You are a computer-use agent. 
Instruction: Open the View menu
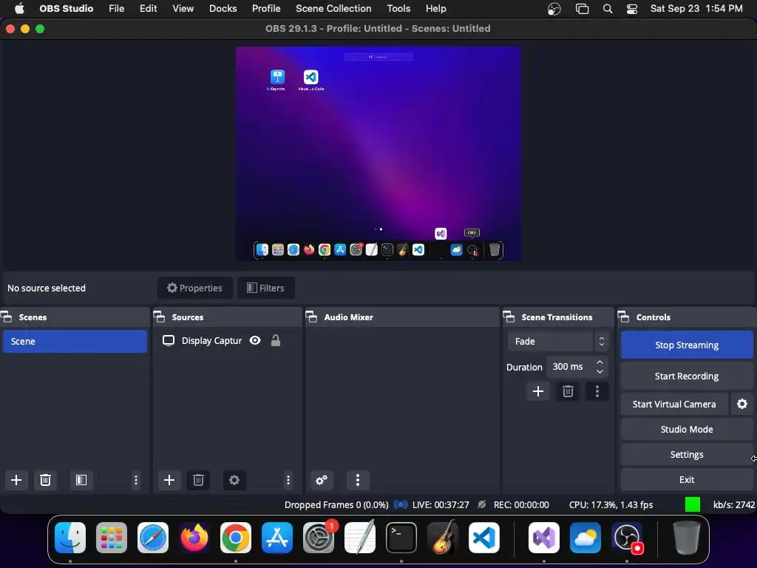click(183, 9)
